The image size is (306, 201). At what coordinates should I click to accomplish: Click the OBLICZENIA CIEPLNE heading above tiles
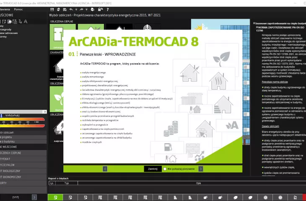[62, 21]
